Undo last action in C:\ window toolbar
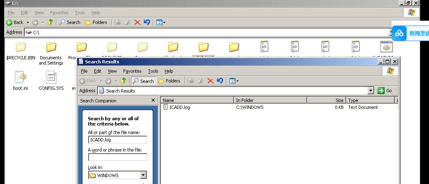Screen dimensions: 429x184 tap(147, 22)
